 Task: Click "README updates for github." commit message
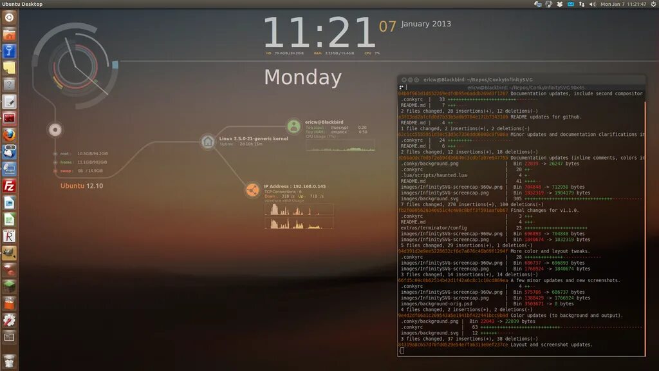pyautogui.click(x=546, y=117)
